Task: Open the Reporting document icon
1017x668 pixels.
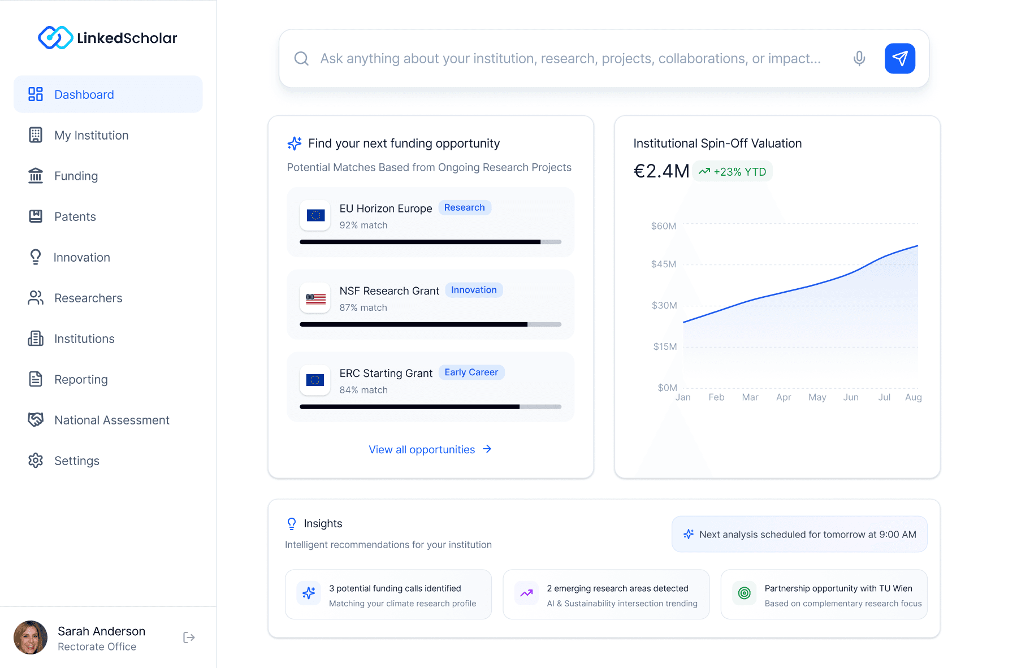Action: coord(35,379)
